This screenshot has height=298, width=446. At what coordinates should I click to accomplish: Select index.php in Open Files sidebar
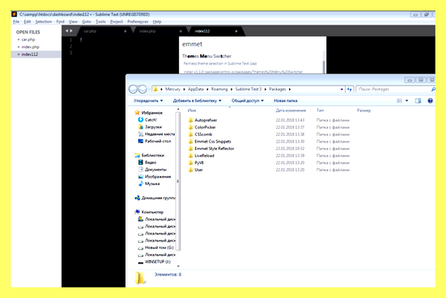click(30, 47)
